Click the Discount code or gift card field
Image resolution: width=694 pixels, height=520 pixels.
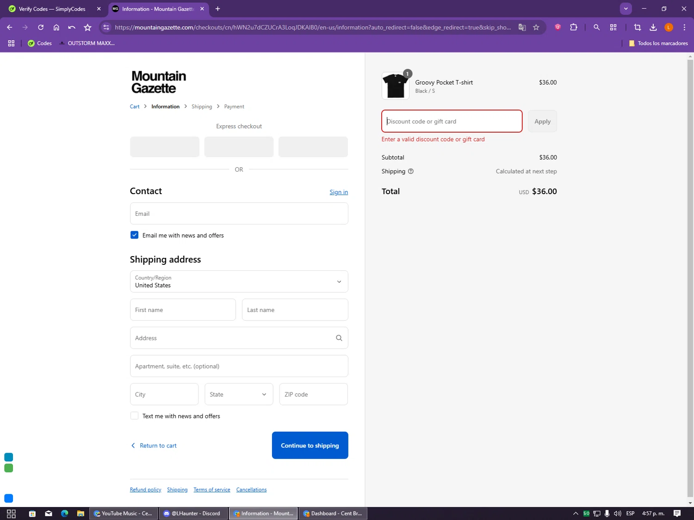point(452,121)
